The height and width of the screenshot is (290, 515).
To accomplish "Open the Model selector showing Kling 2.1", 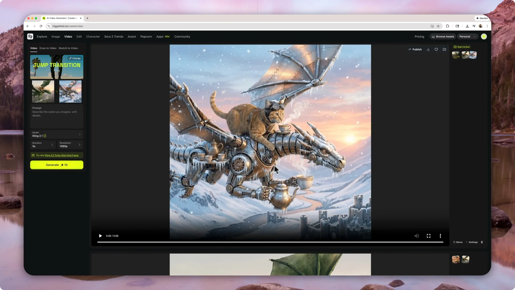I will coord(57,134).
